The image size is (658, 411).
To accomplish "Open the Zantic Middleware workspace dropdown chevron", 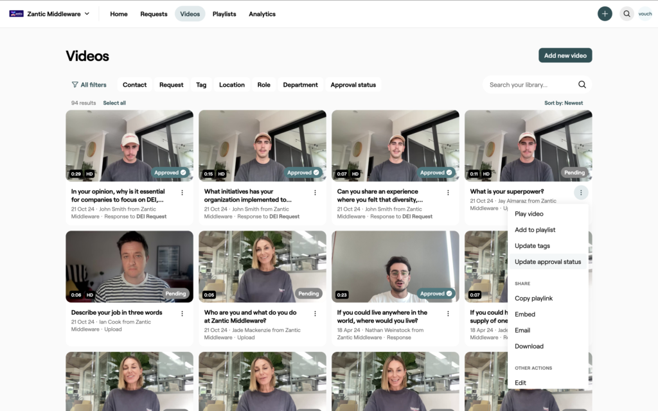I will (x=87, y=14).
